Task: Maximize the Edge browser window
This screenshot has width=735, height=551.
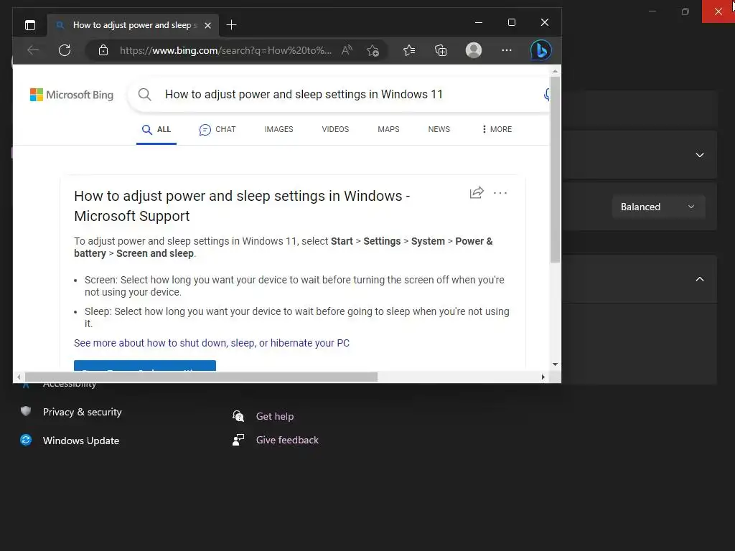Action: click(511, 22)
